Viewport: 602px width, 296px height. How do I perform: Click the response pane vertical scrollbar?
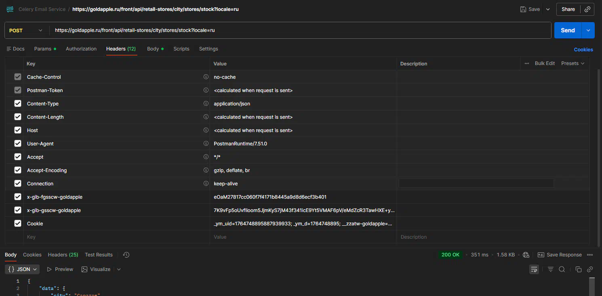[x=592, y=286]
